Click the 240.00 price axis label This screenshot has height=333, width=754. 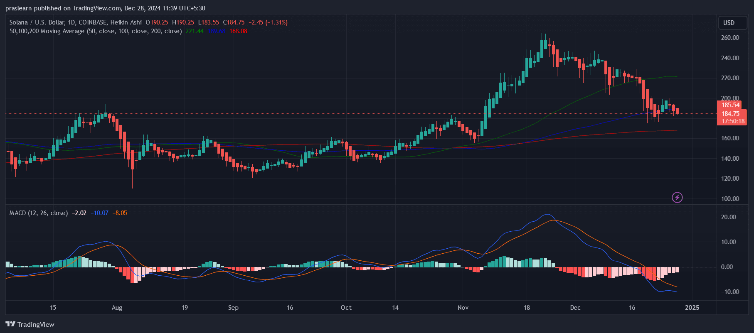[x=730, y=58]
